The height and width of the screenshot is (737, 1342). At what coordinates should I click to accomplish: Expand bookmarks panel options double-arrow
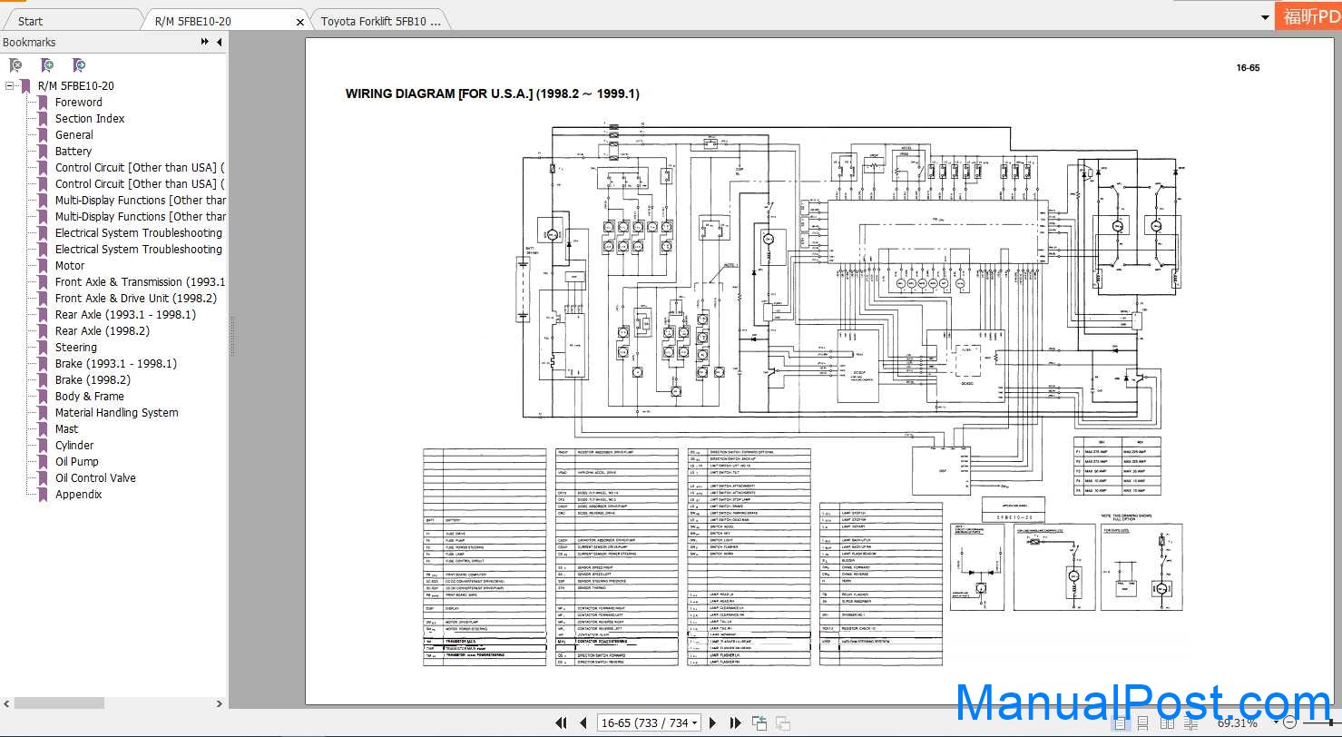click(205, 42)
